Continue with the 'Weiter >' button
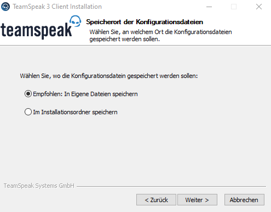Image resolution: width=271 pixels, height=212 pixels. point(197,200)
